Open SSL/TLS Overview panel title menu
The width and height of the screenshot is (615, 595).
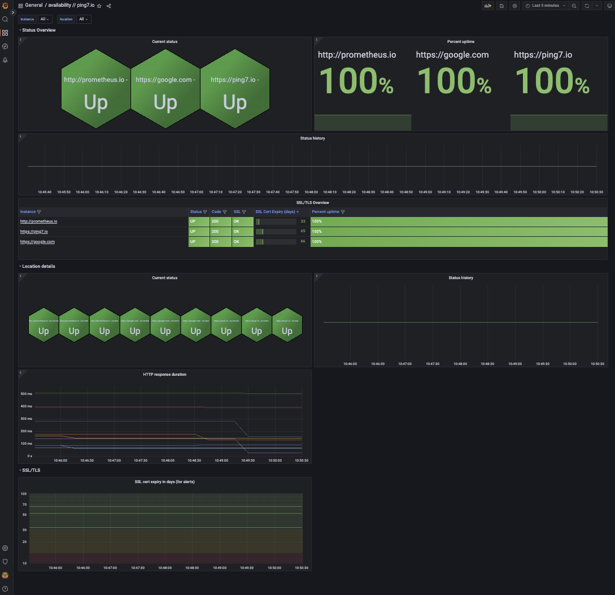pos(313,203)
